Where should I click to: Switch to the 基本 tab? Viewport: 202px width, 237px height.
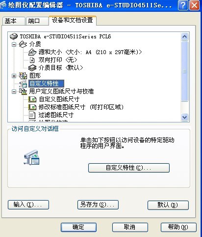(x=14, y=21)
